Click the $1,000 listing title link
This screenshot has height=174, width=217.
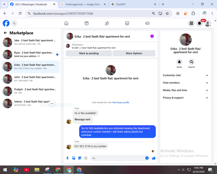tap(94, 48)
